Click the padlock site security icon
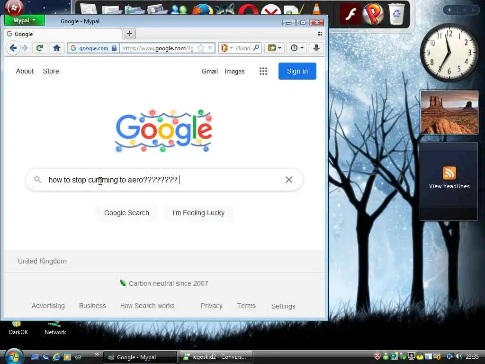 point(114,48)
